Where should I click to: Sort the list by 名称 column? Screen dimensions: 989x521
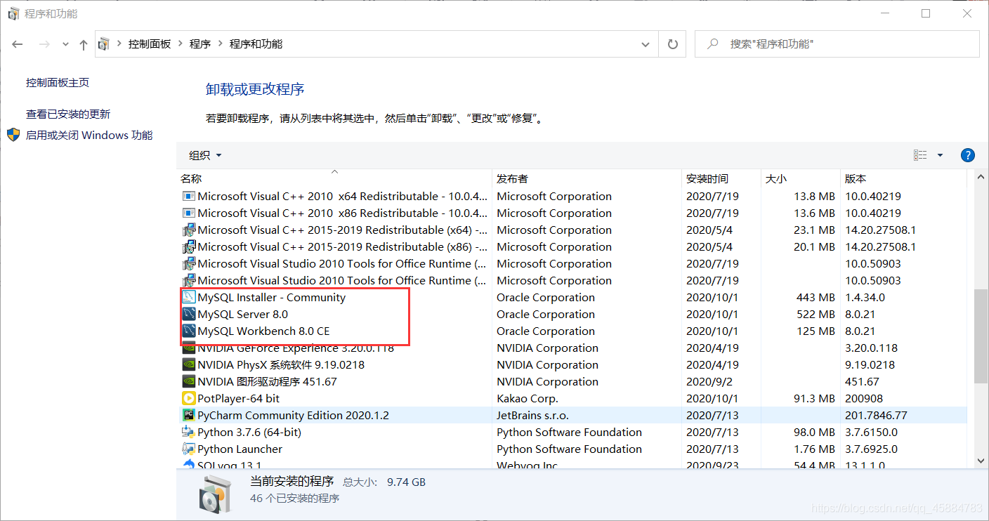(x=334, y=179)
